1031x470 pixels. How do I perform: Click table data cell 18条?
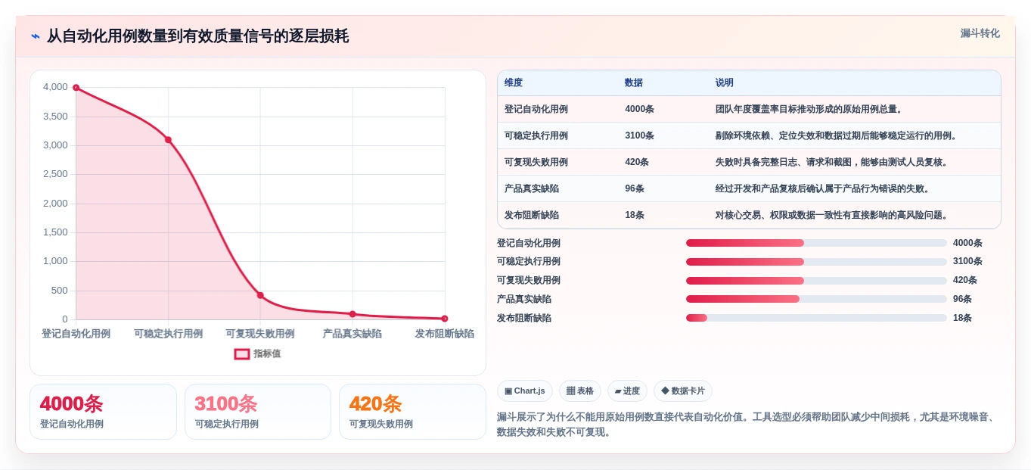pos(635,215)
